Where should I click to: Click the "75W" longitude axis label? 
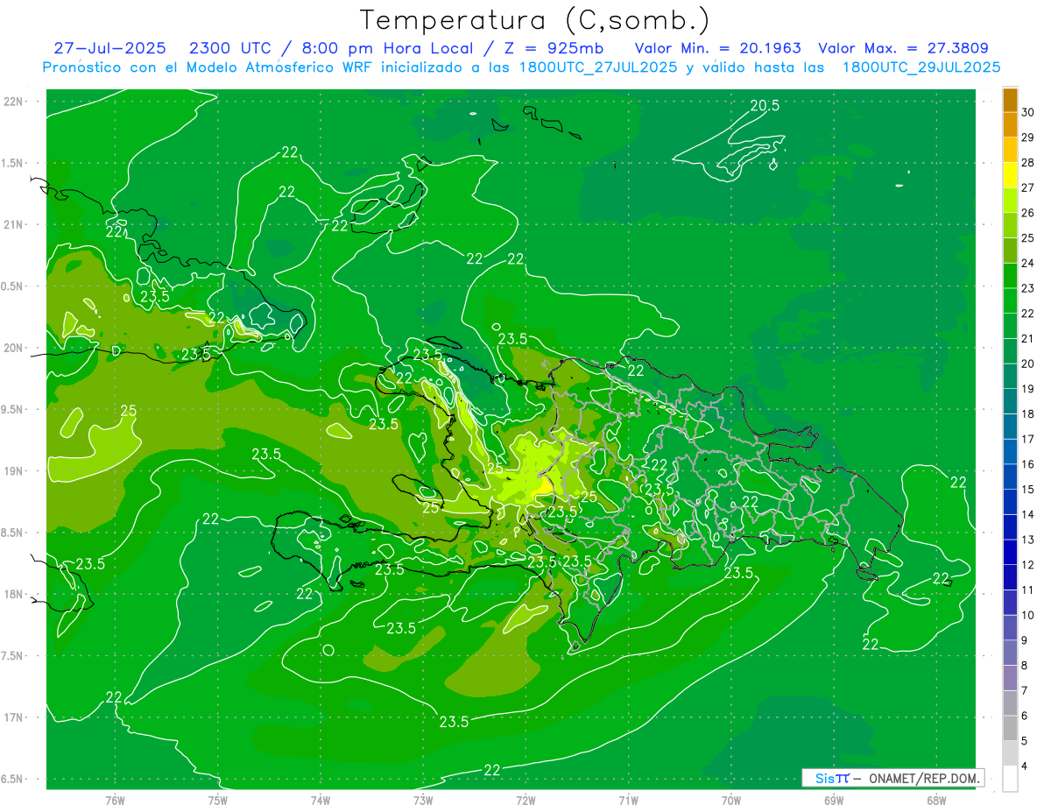[217, 800]
